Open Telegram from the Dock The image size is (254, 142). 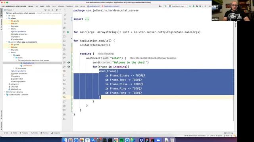click(x=127, y=140)
